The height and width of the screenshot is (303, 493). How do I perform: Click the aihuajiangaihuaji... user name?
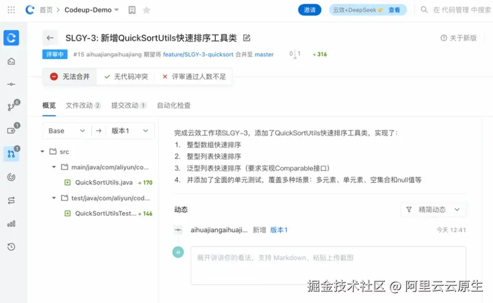[219, 230]
